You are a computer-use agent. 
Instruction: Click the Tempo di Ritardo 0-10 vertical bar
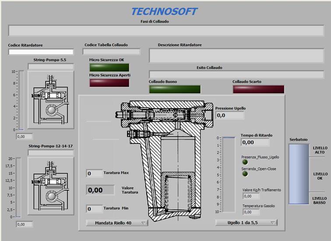tap(229, 175)
